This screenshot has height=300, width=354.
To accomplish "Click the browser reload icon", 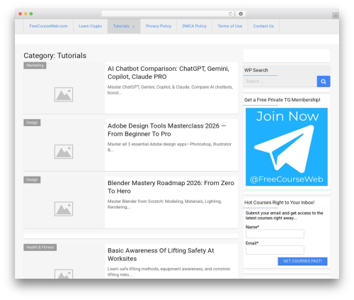I will click(x=230, y=13).
